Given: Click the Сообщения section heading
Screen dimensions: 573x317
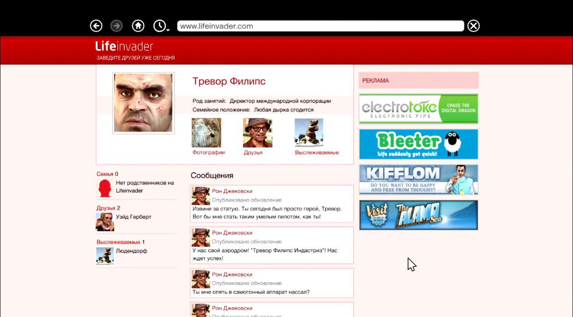Looking at the screenshot, I should pos(212,175).
